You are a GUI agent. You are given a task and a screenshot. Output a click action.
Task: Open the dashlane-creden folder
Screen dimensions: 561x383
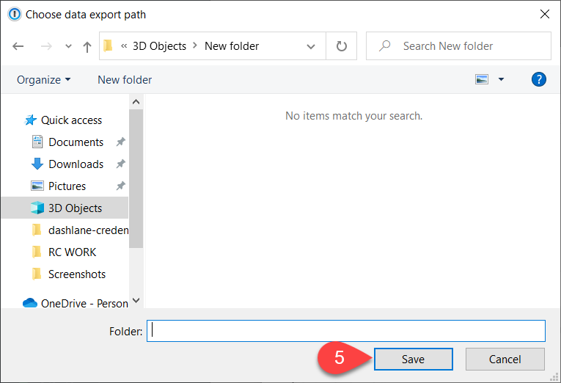point(89,230)
